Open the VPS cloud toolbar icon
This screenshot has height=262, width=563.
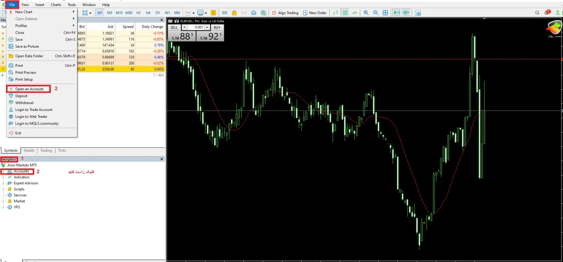254,13
